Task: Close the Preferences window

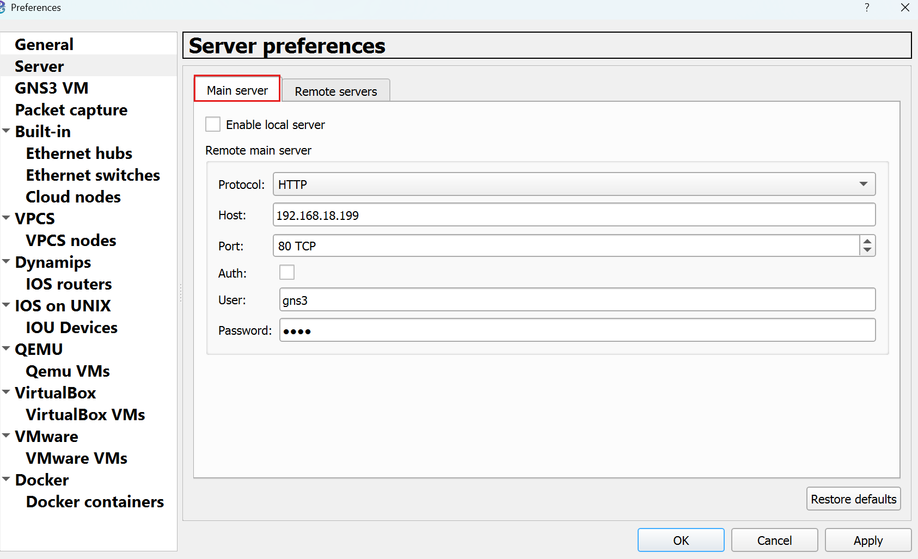Action: coord(905,8)
